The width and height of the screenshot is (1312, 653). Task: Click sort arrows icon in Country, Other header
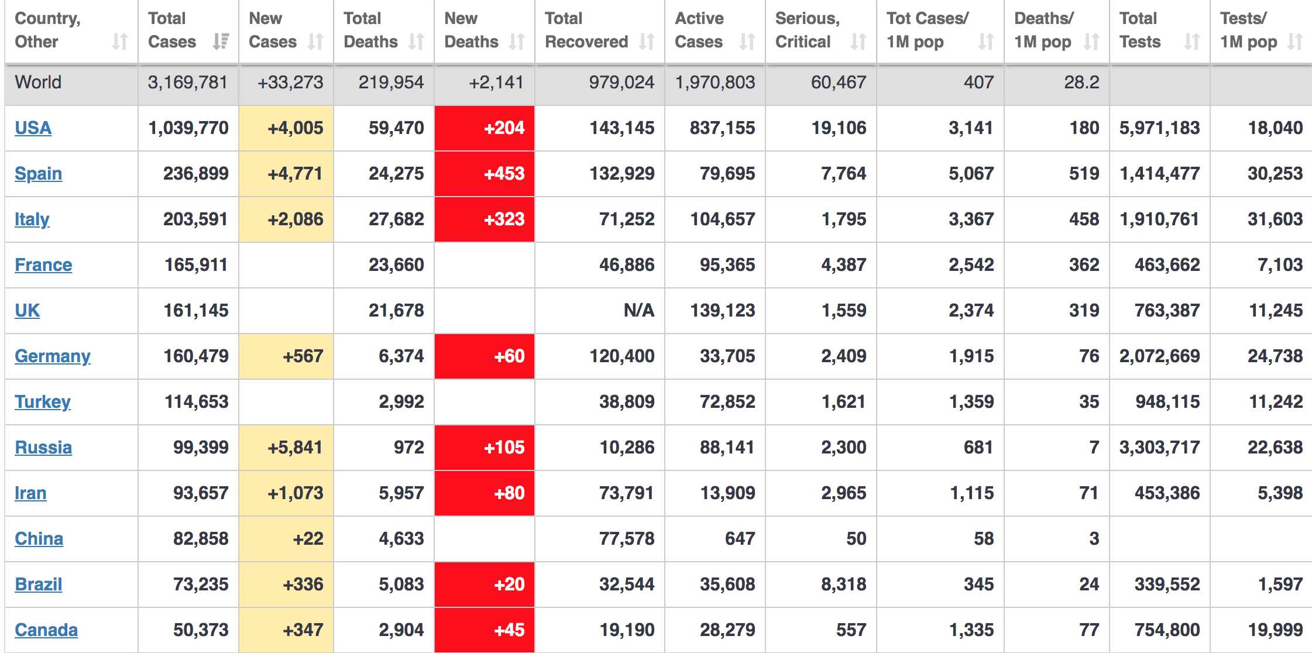coord(120,42)
